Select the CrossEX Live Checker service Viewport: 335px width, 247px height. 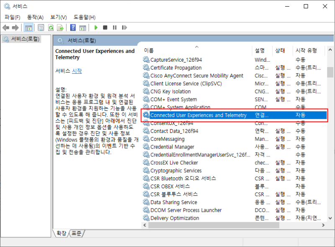(174, 163)
